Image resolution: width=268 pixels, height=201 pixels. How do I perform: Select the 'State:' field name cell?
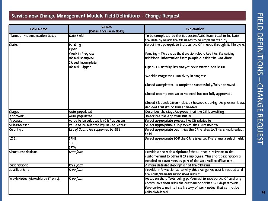tap(39, 76)
